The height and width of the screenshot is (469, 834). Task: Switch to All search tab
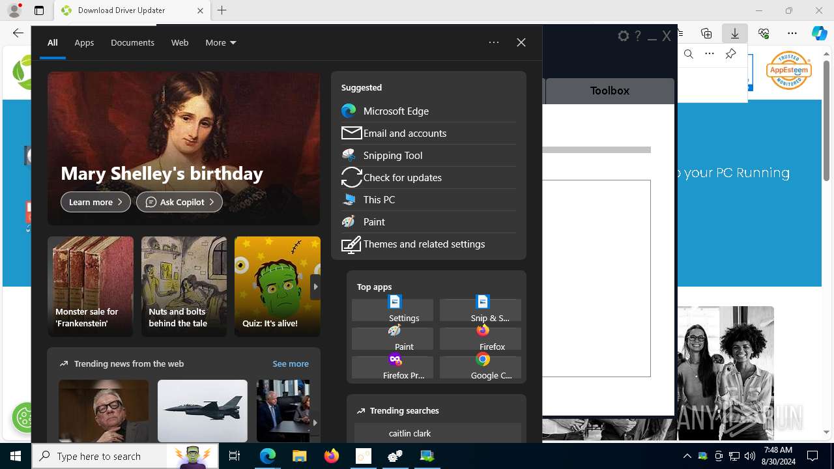tap(53, 42)
